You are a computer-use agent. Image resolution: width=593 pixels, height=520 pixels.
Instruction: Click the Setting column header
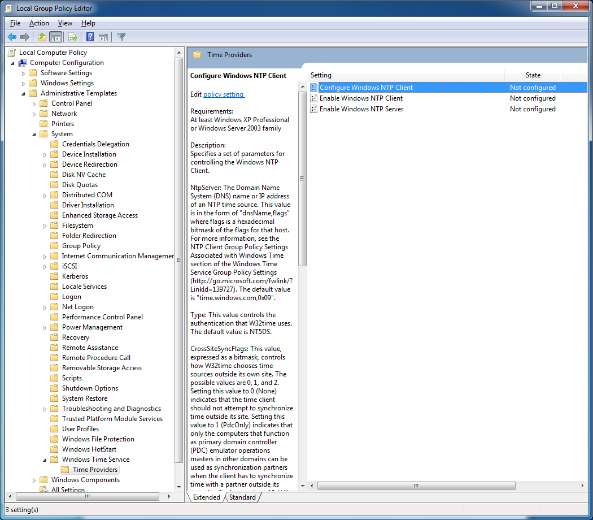pos(322,75)
